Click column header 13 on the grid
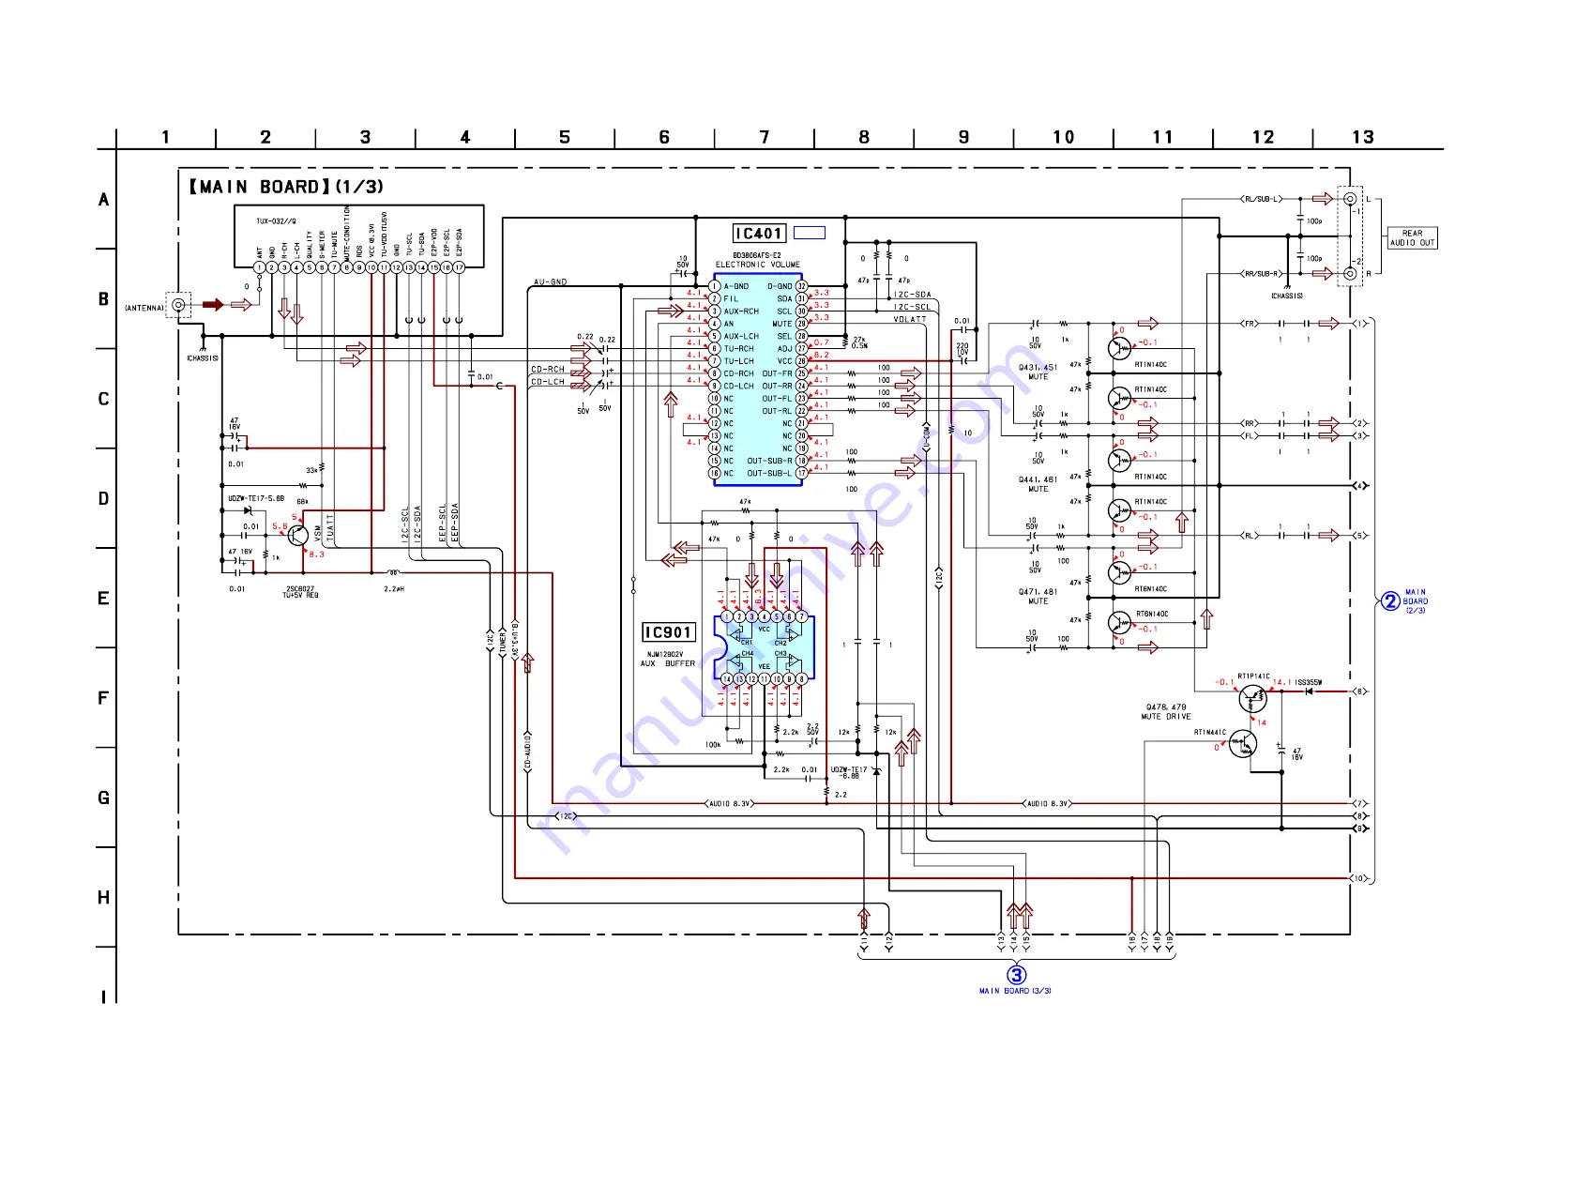This screenshot has width=1576, height=1185. [1363, 138]
